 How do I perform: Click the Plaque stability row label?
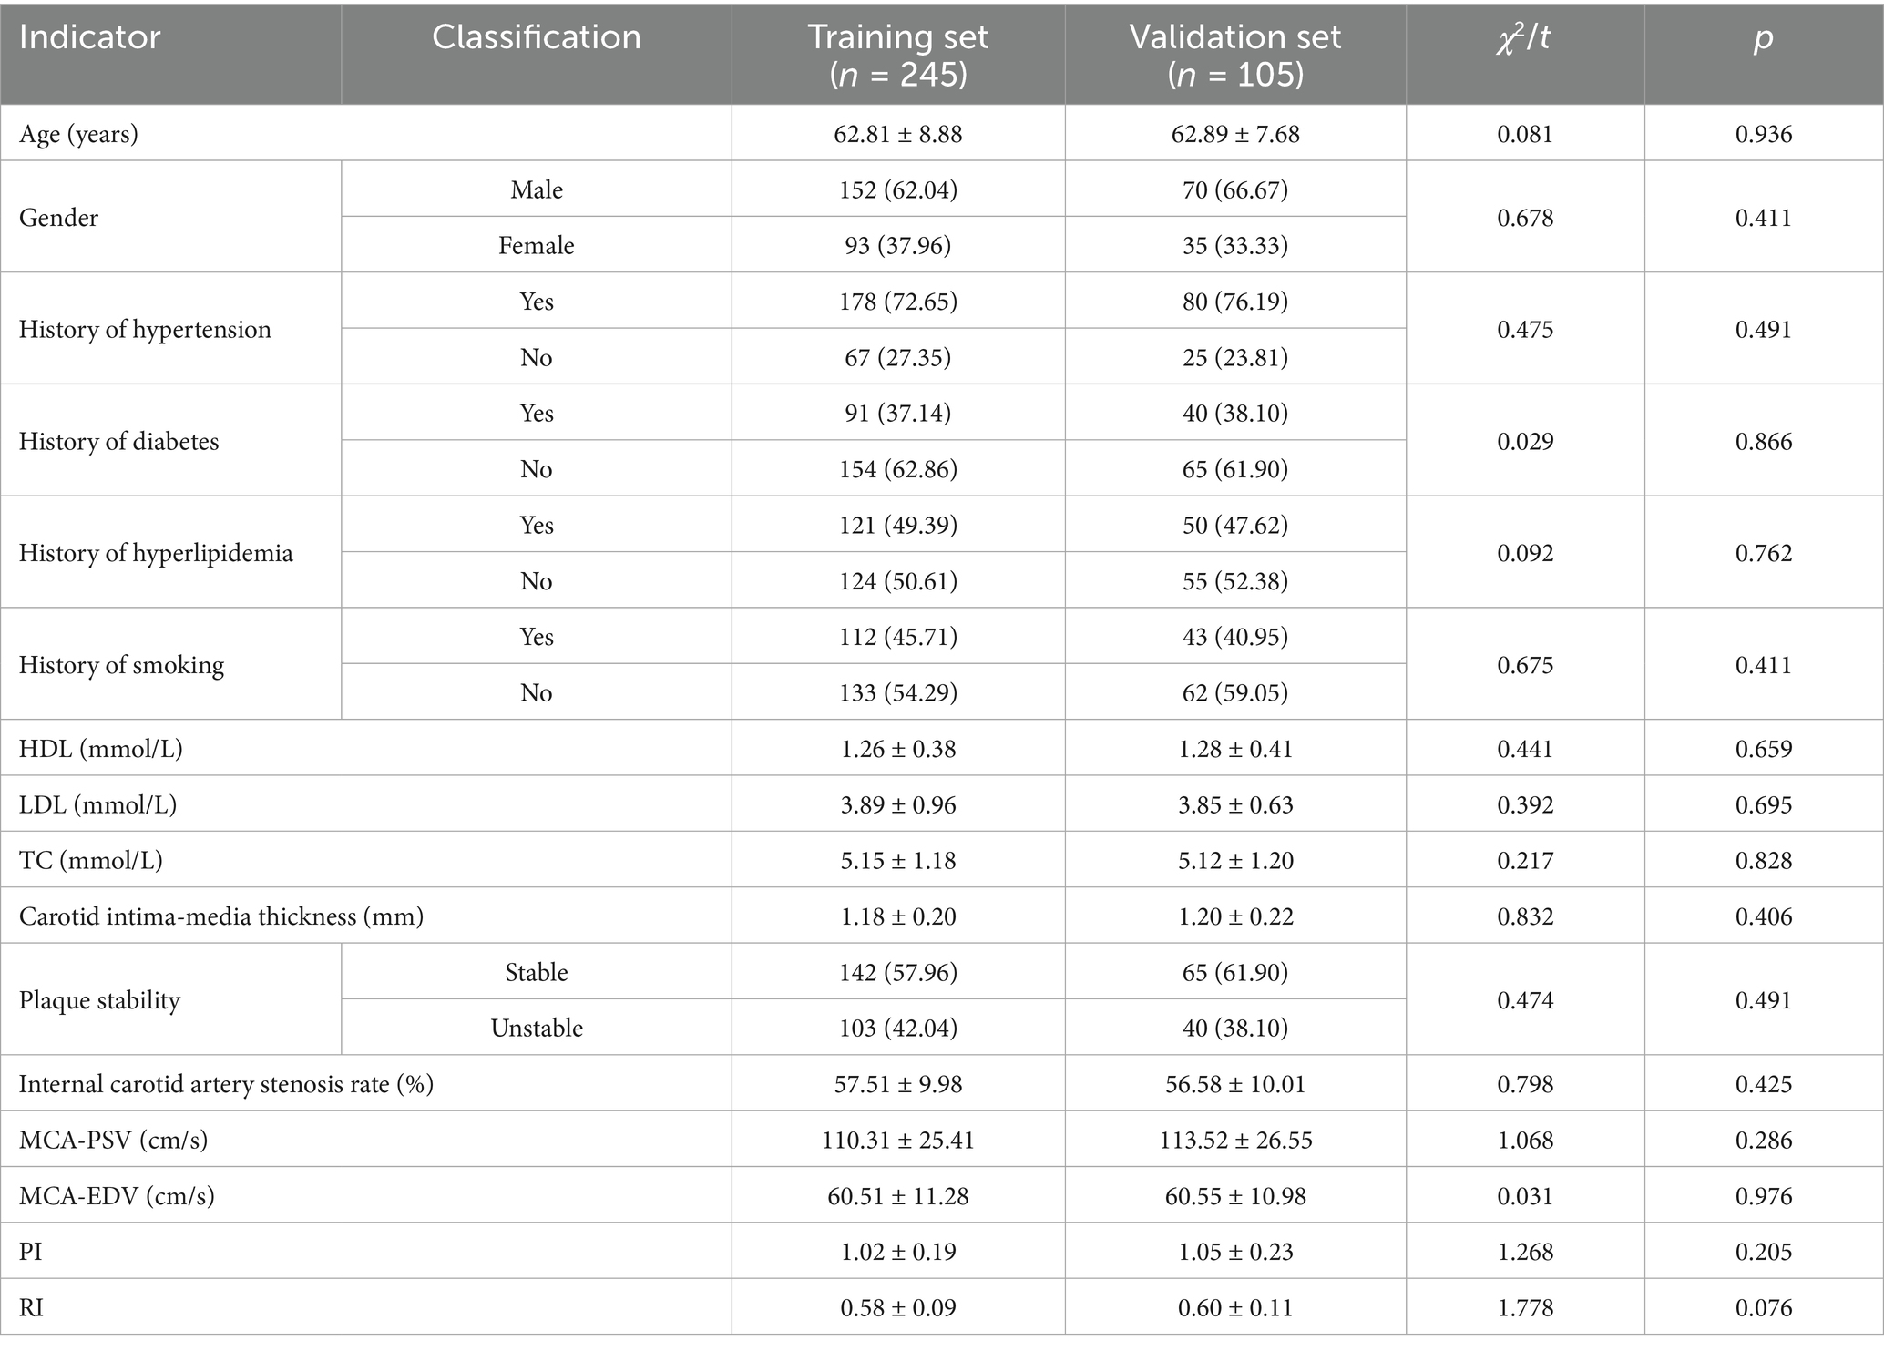pos(99,1000)
